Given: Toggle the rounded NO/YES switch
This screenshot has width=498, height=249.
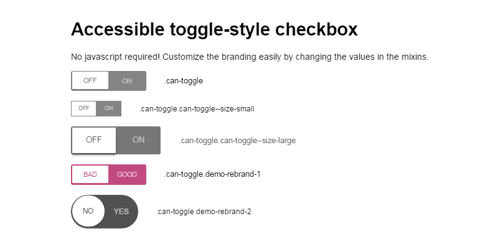Looking at the screenshot, I should pos(105,211).
